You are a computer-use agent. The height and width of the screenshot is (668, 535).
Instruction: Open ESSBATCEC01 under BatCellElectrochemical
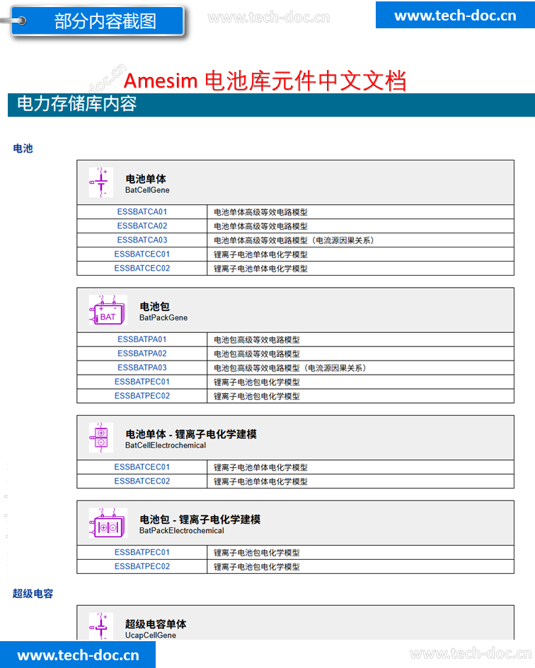[x=142, y=467]
